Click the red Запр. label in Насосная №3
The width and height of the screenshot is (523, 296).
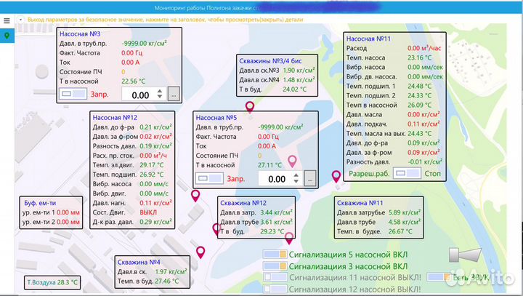pyautogui.click(x=100, y=95)
